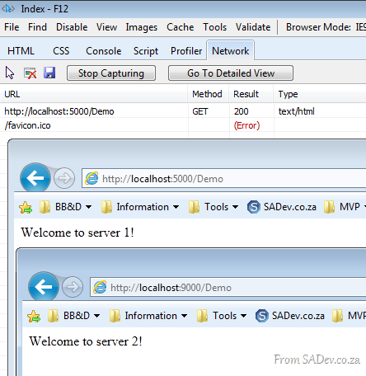Select the /favicon.ico request row

click(x=183, y=125)
